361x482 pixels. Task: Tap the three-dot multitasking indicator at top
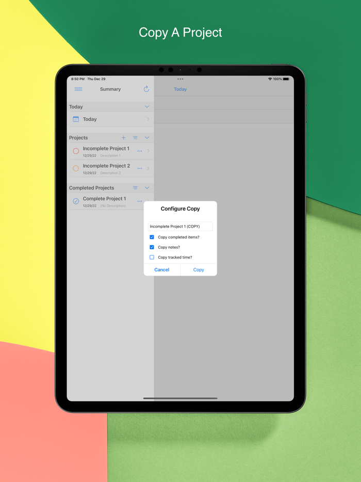click(x=180, y=79)
